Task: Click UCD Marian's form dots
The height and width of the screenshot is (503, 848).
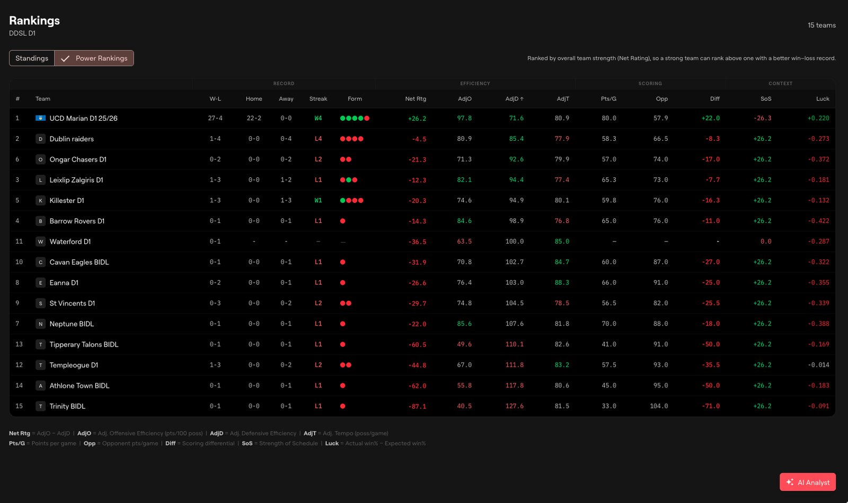Action: coord(355,119)
